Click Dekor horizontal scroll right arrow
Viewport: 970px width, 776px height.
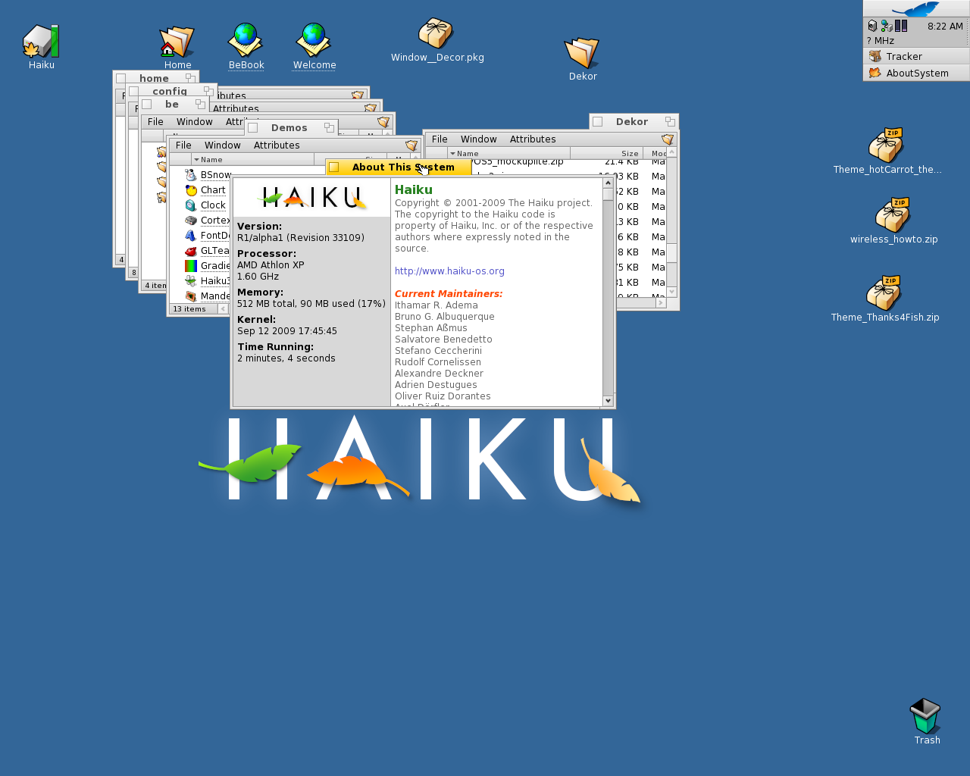(661, 303)
